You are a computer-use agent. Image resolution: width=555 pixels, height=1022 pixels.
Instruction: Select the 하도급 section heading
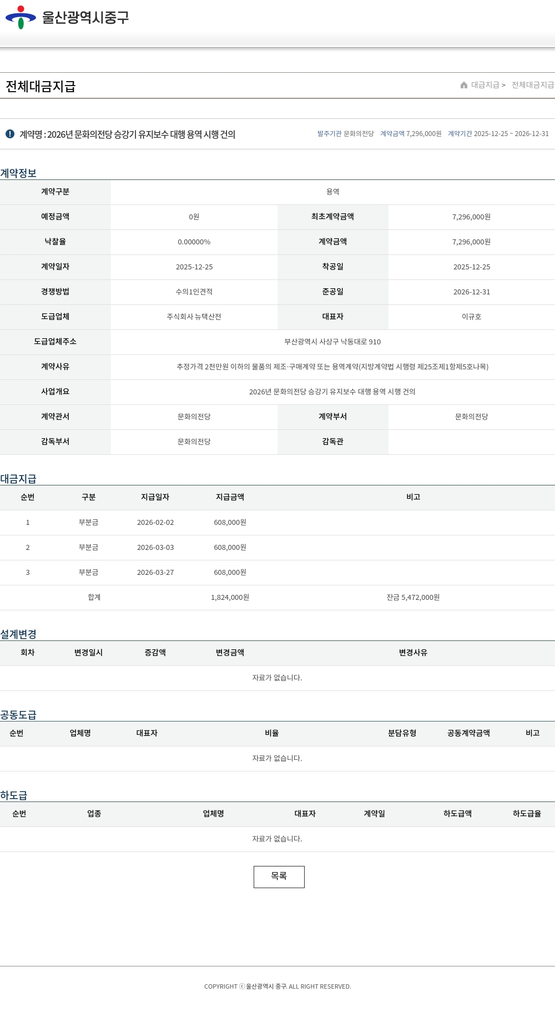point(14,795)
